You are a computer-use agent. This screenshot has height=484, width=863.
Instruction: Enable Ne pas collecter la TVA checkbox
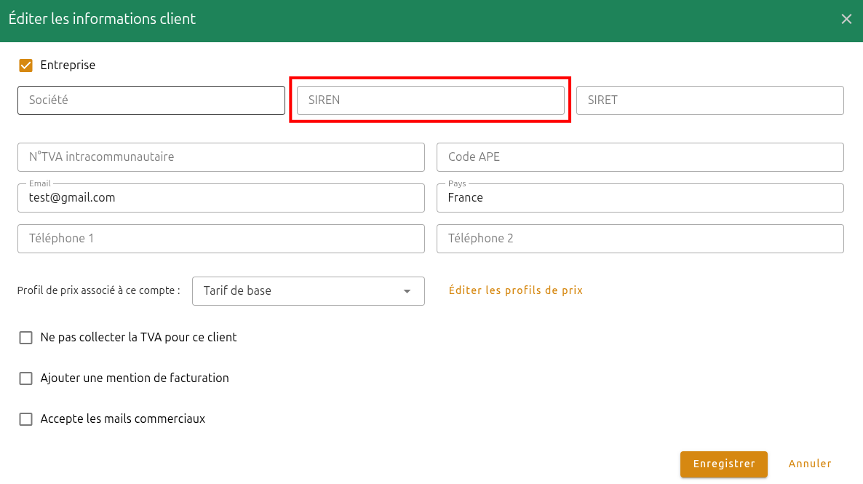tap(26, 338)
